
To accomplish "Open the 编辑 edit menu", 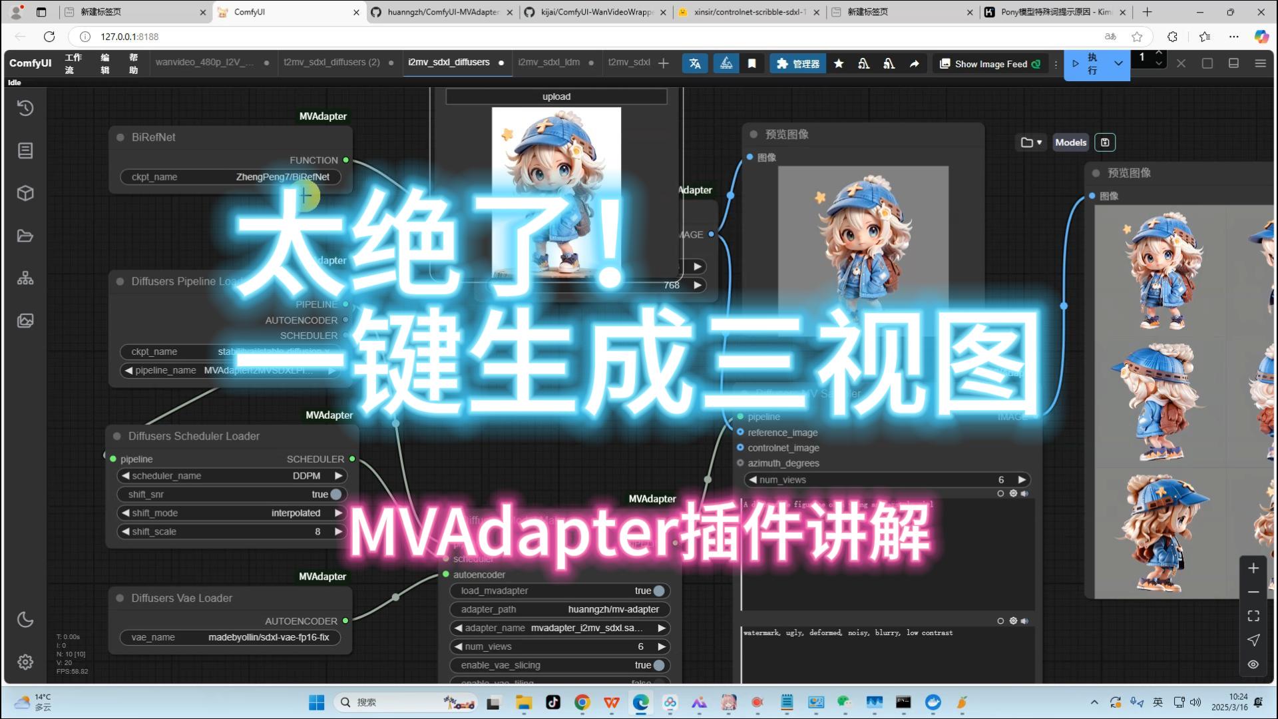I will 105,63.
